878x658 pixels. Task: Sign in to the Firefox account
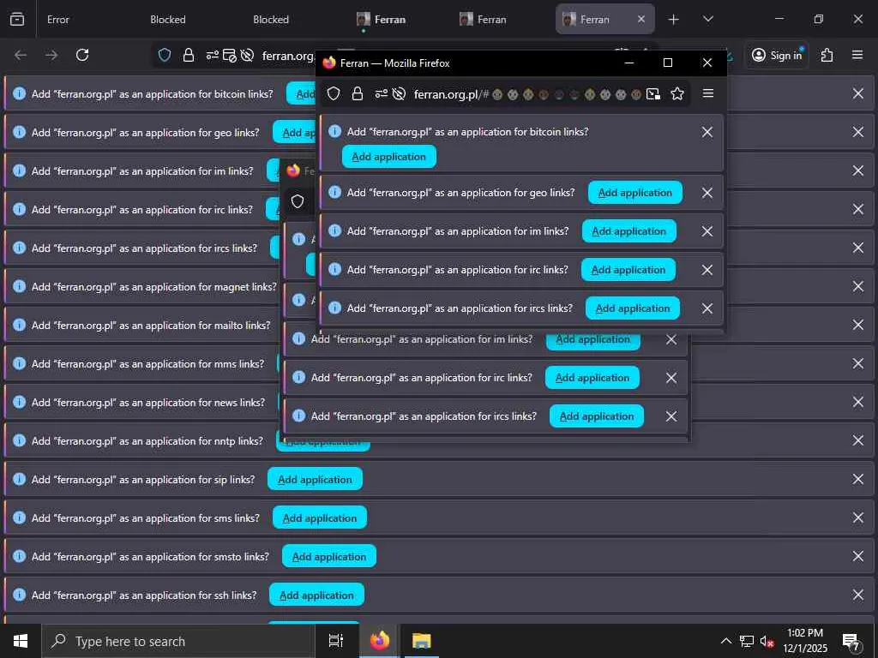[777, 55]
